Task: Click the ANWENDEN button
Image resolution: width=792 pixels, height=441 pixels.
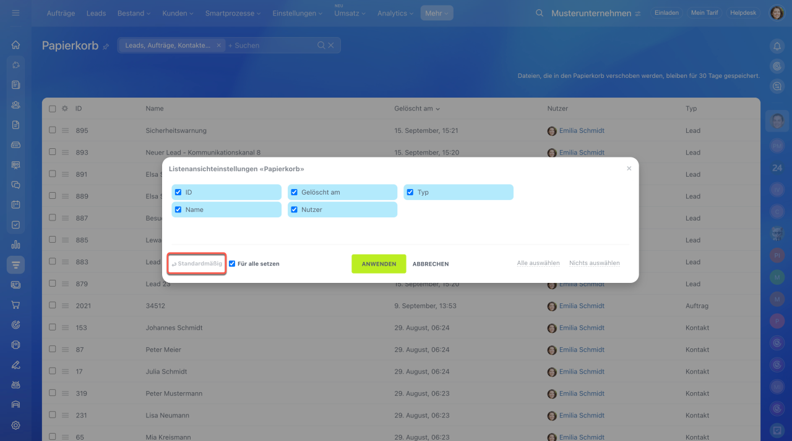Action: coord(379,264)
